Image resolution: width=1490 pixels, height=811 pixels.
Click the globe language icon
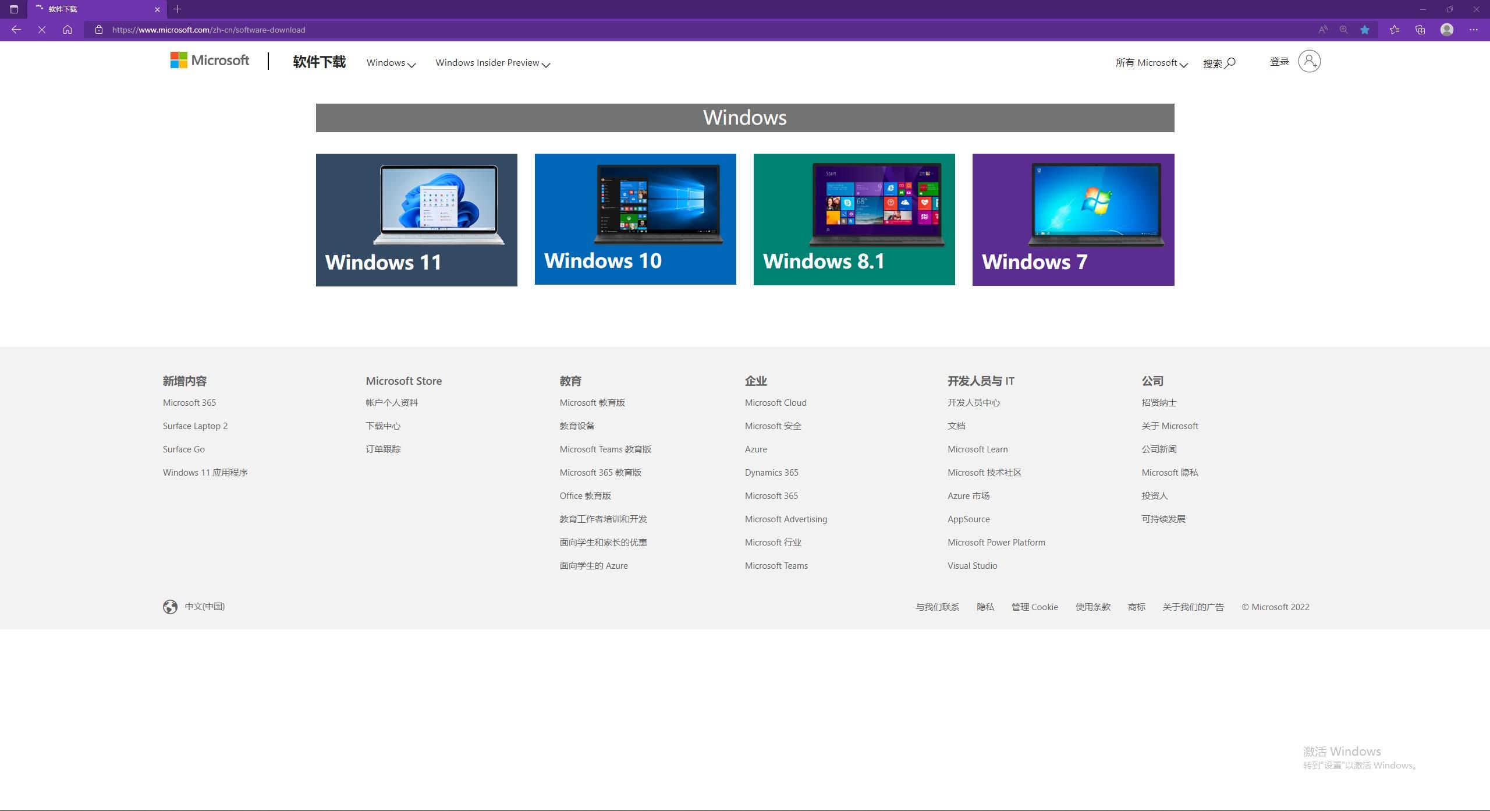(x=170, y=607)
